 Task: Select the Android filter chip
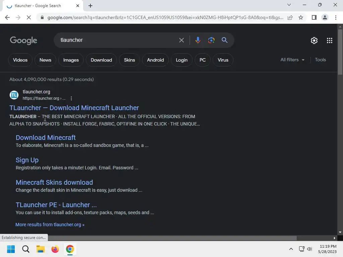155,60
